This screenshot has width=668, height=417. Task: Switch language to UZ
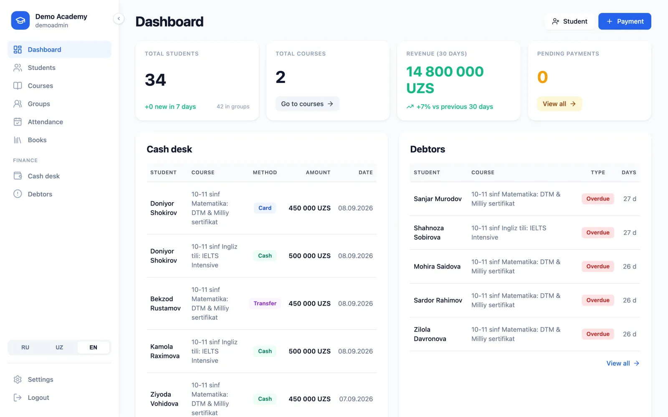coord(59,347)
